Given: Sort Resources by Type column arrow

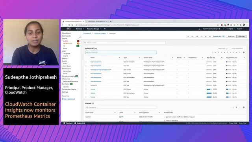Looking at the screenshot, I should coord(139,58).
